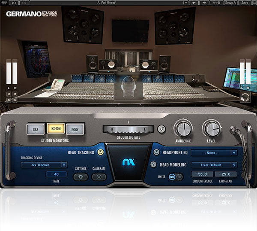Open head tracking Settings gear
This screenshot has height=231, width=257.
pos(81,177)
